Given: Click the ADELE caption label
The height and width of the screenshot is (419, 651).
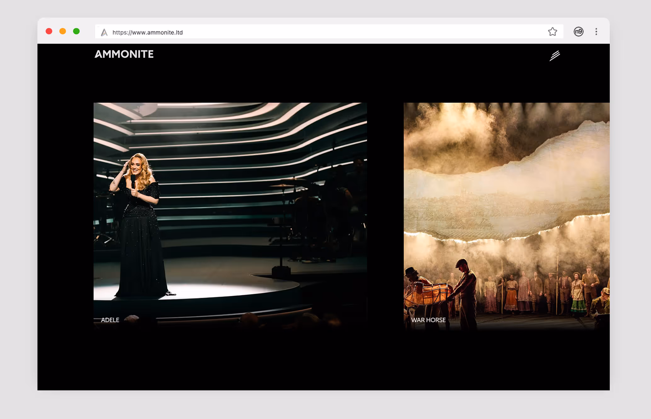Looking at the screenshot, I should point(110,320).
